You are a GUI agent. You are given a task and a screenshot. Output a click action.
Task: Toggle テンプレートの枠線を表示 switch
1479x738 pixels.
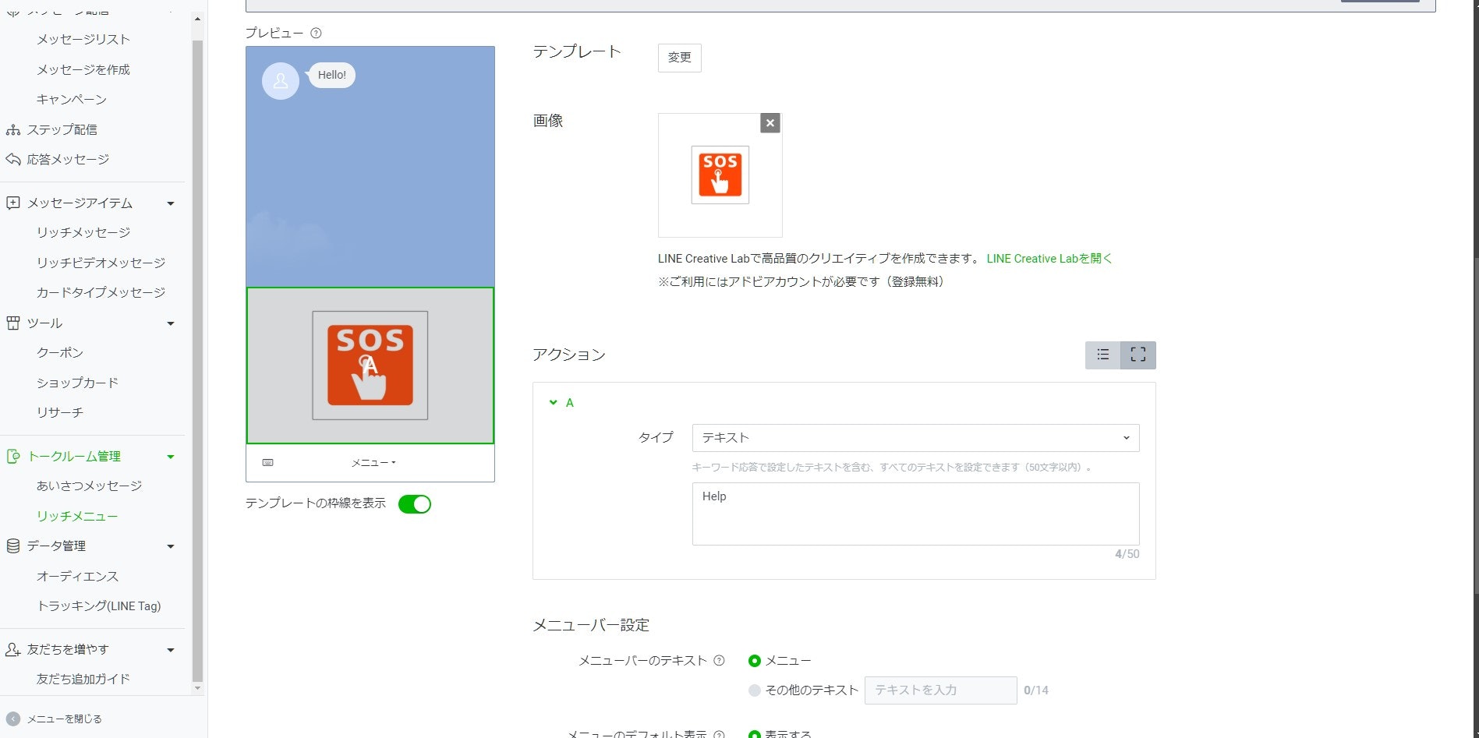pos(415,503)
